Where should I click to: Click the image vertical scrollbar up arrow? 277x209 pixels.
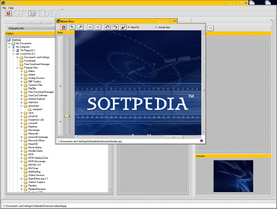click(x=203, y=32)
